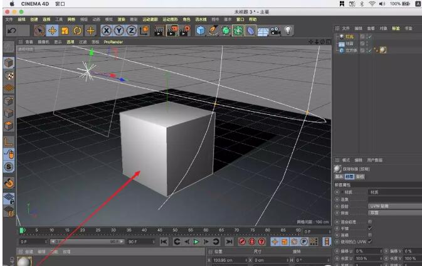Click the record keyframe red button
The height and width of the screenshot is (266, 422).
[241, 242]
